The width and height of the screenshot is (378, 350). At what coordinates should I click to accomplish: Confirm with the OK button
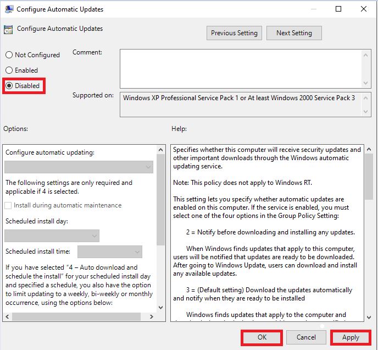coord(262,337)
